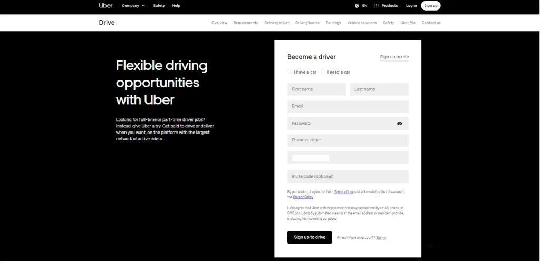This screenshot has width=540, height=263.
Task: Click Log in link
Action: 411,6
